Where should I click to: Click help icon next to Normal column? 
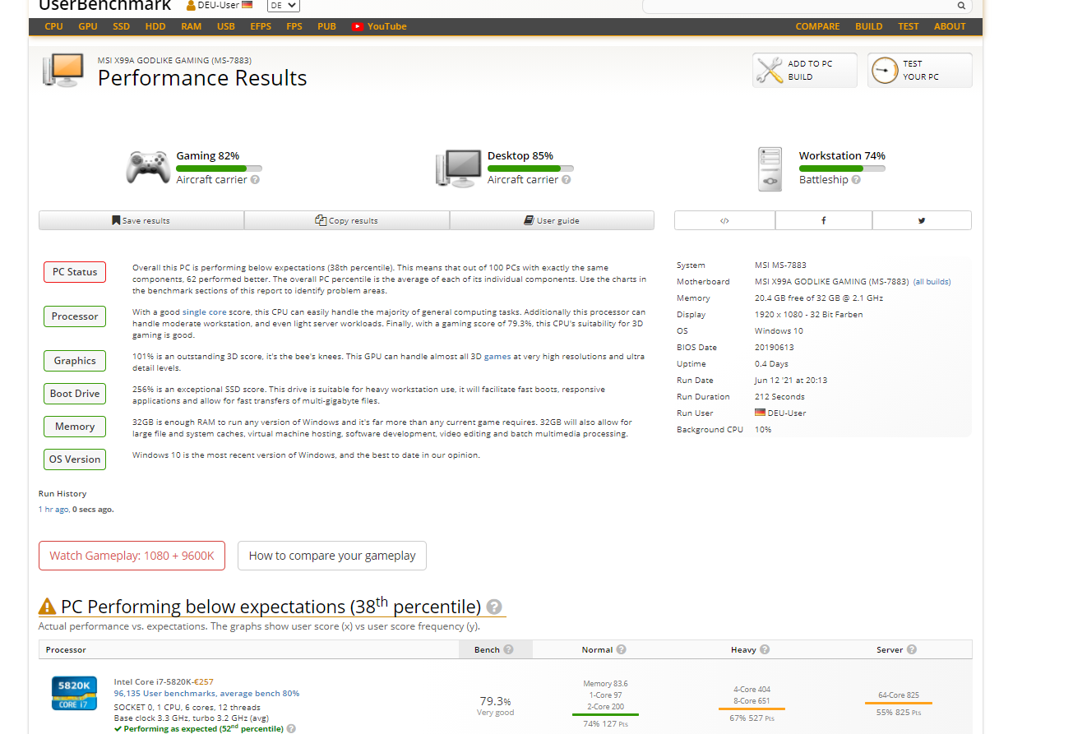(x=622, y=649)
